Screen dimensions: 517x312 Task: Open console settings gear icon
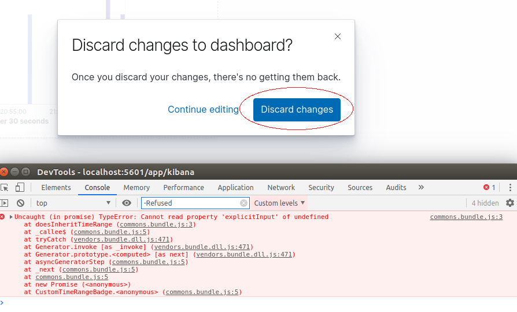(509, 203)
